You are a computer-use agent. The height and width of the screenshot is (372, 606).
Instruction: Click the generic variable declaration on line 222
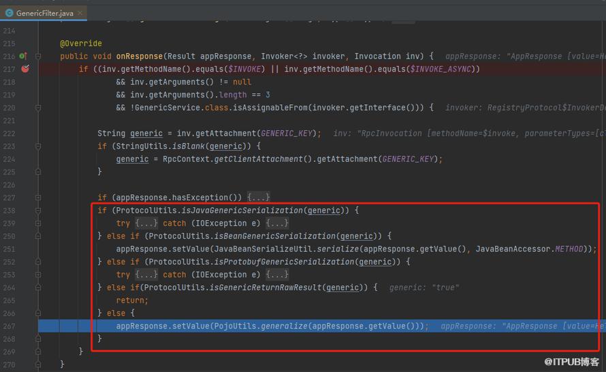click(146, 134)
